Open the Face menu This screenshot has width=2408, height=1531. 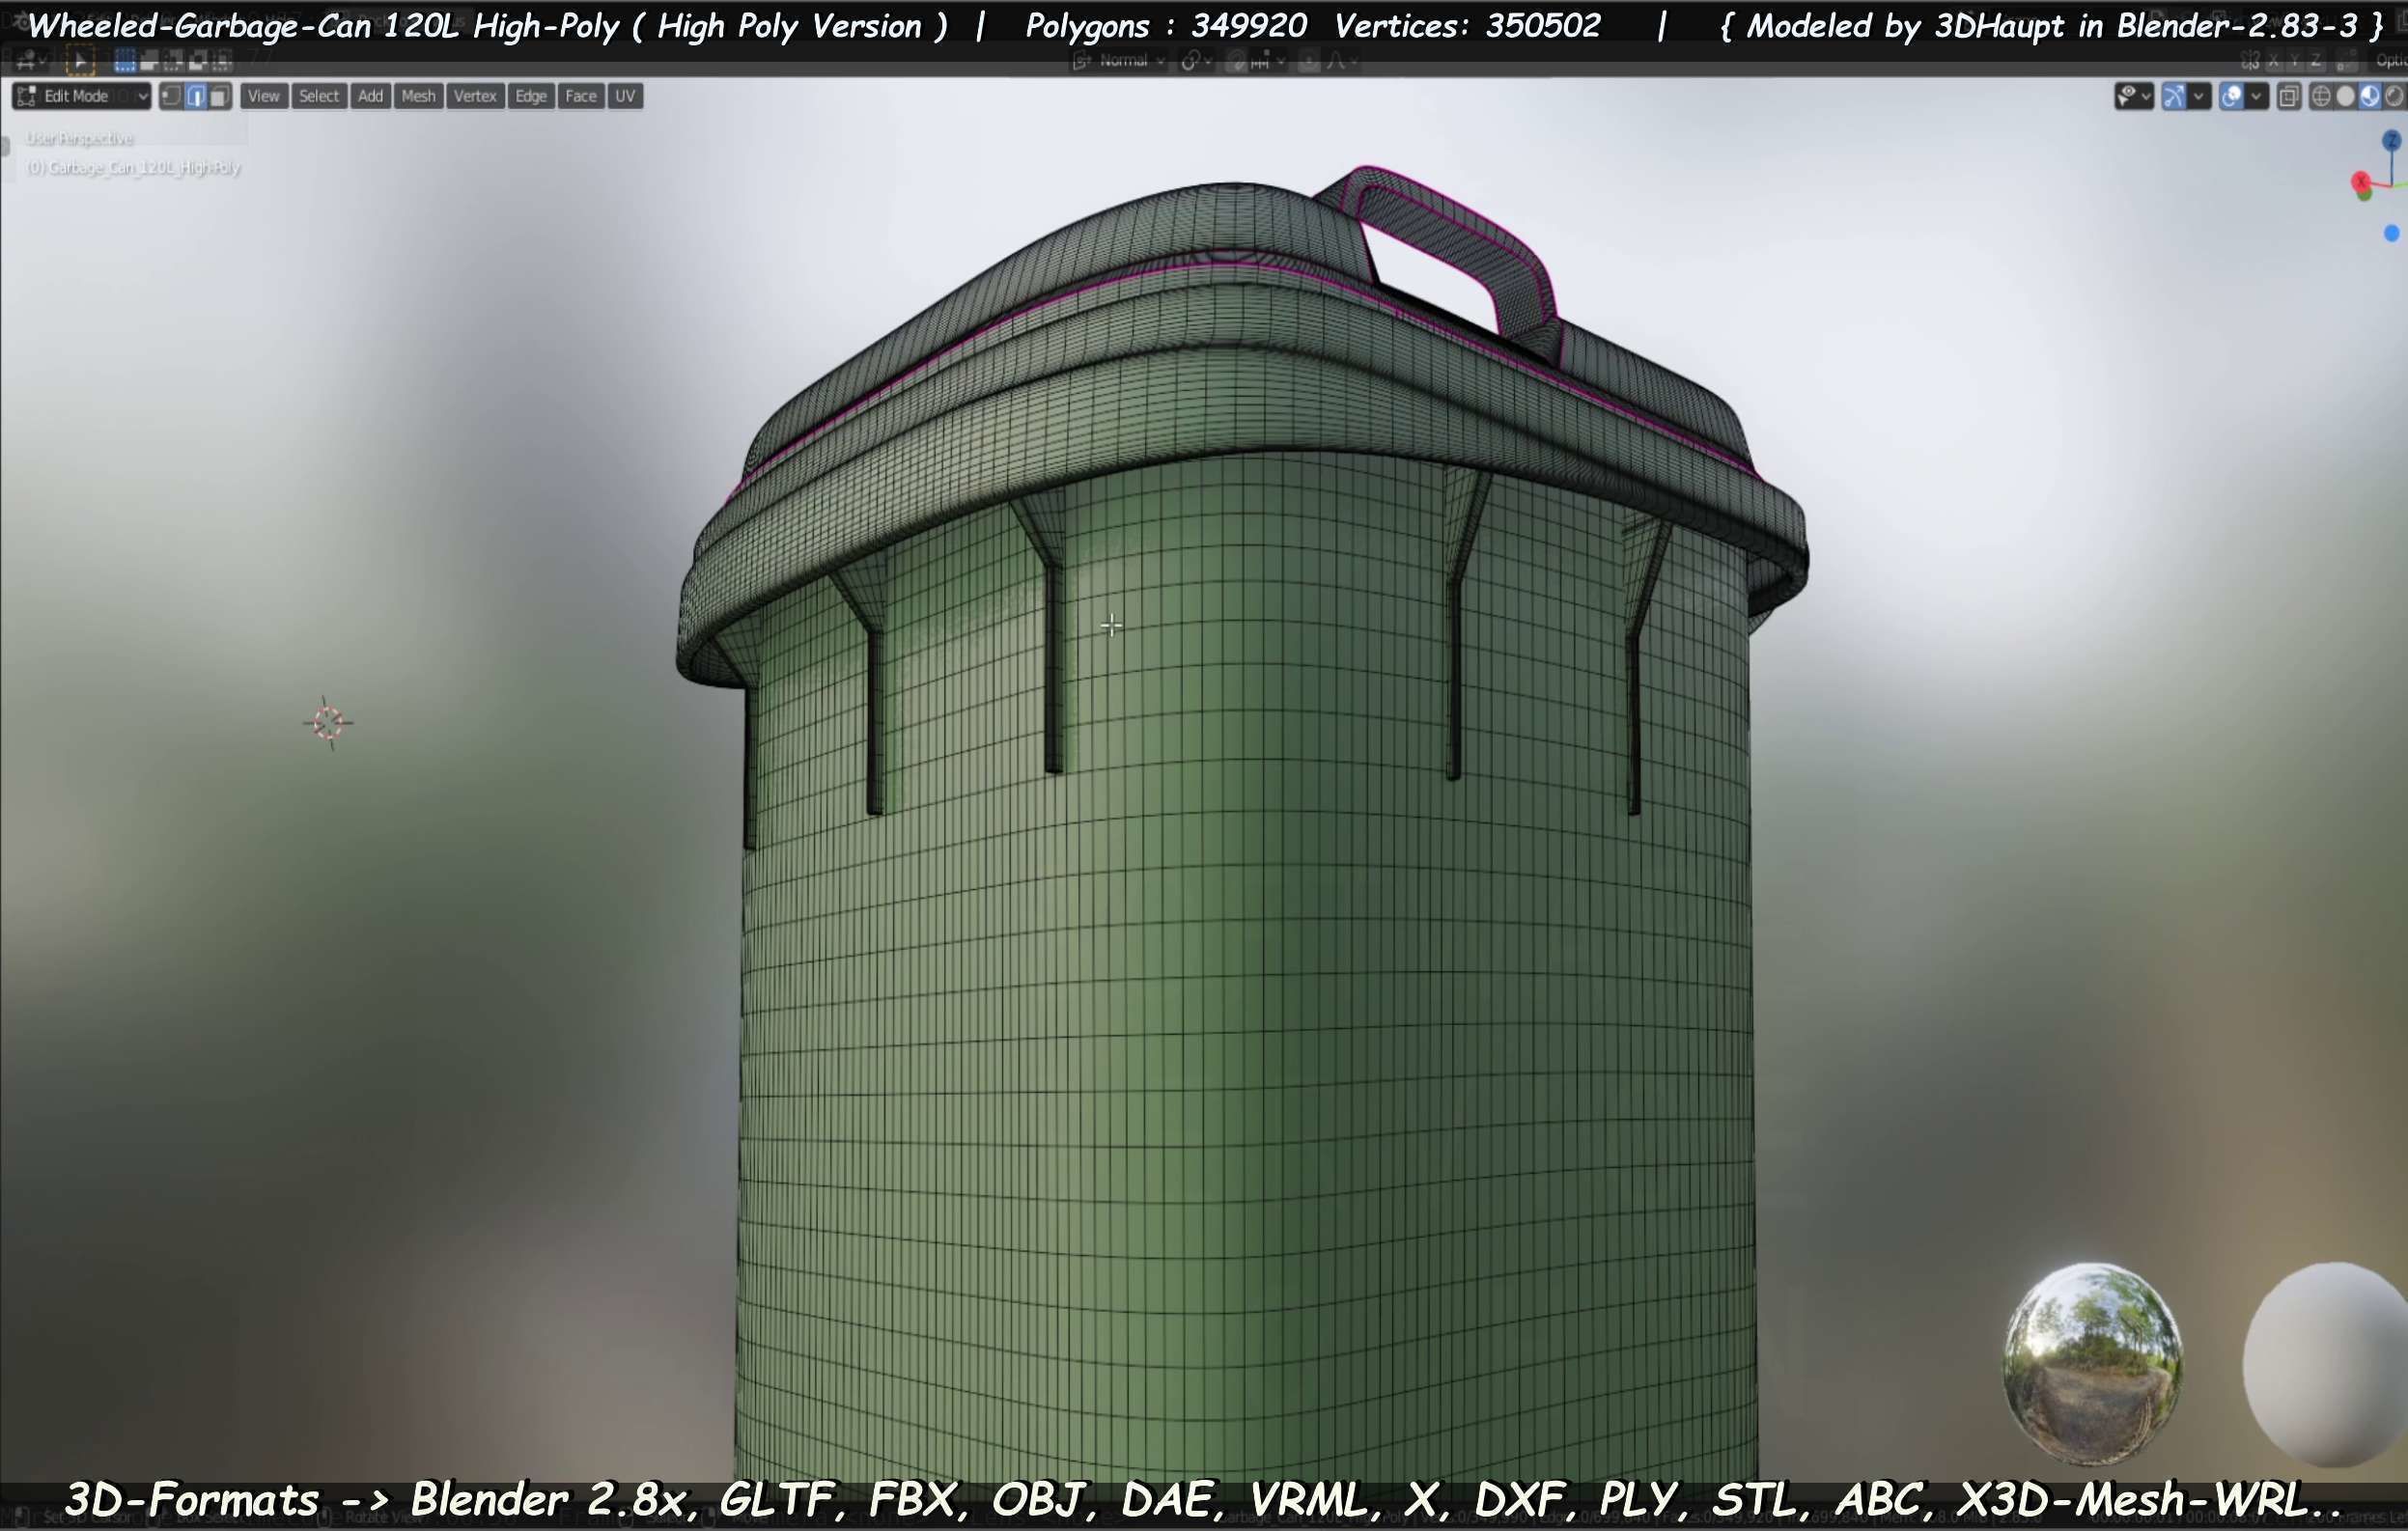pos(581,96)
